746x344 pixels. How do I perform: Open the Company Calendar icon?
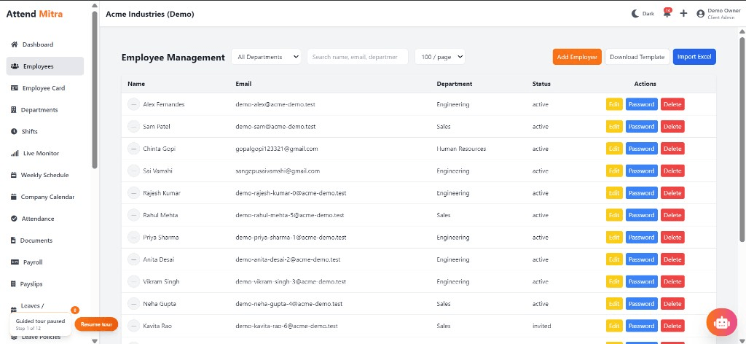point(14,197)
